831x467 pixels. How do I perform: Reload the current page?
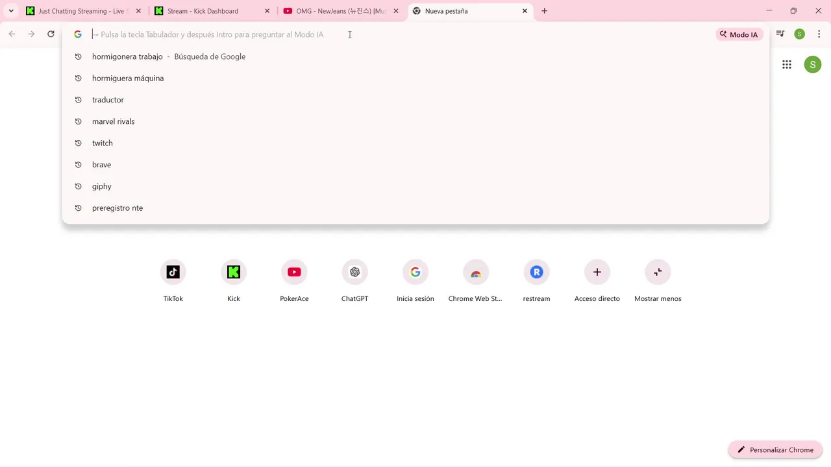click(51, 34)
